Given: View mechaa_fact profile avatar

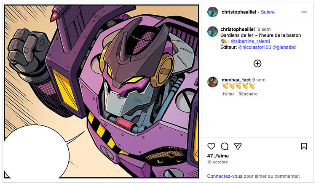Looking at the screenshot, I should click(x=213, y=82).
